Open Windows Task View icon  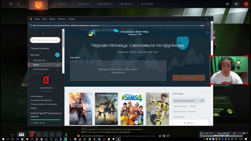12,139
